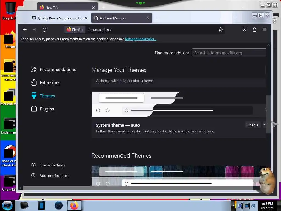Screen dimensions: 281x211
Task: Open the Extensions toolbar puzzle icon
Action: click(254, 29)
